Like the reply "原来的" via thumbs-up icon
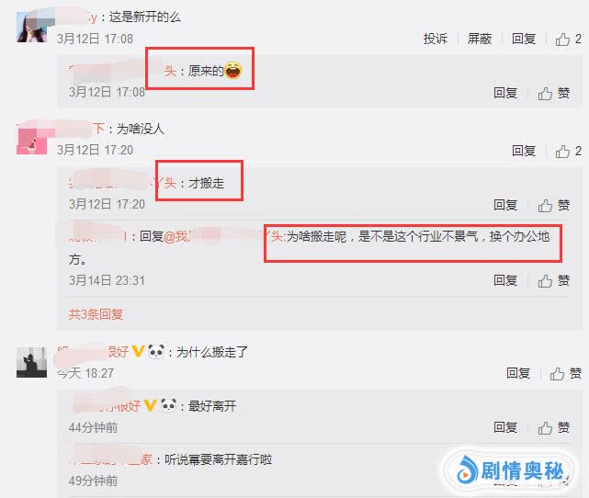Image resolution: width=589 pixels, height=498 pixels. pyautogui.click(x=545, y=93)
